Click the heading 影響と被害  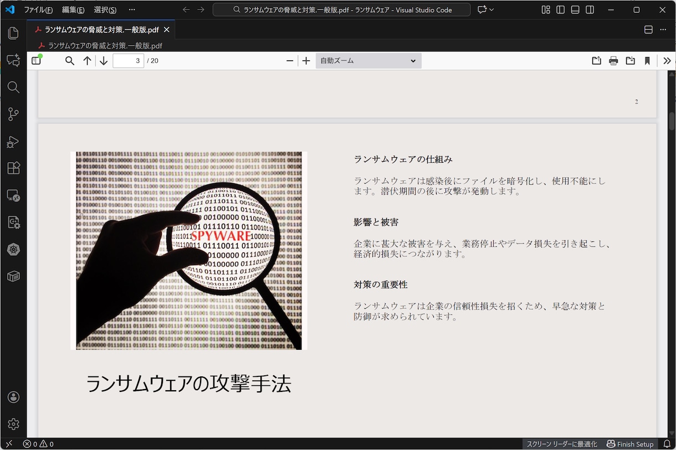376,222
